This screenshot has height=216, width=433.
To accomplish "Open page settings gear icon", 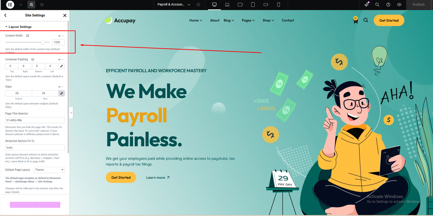I will 198,5.
